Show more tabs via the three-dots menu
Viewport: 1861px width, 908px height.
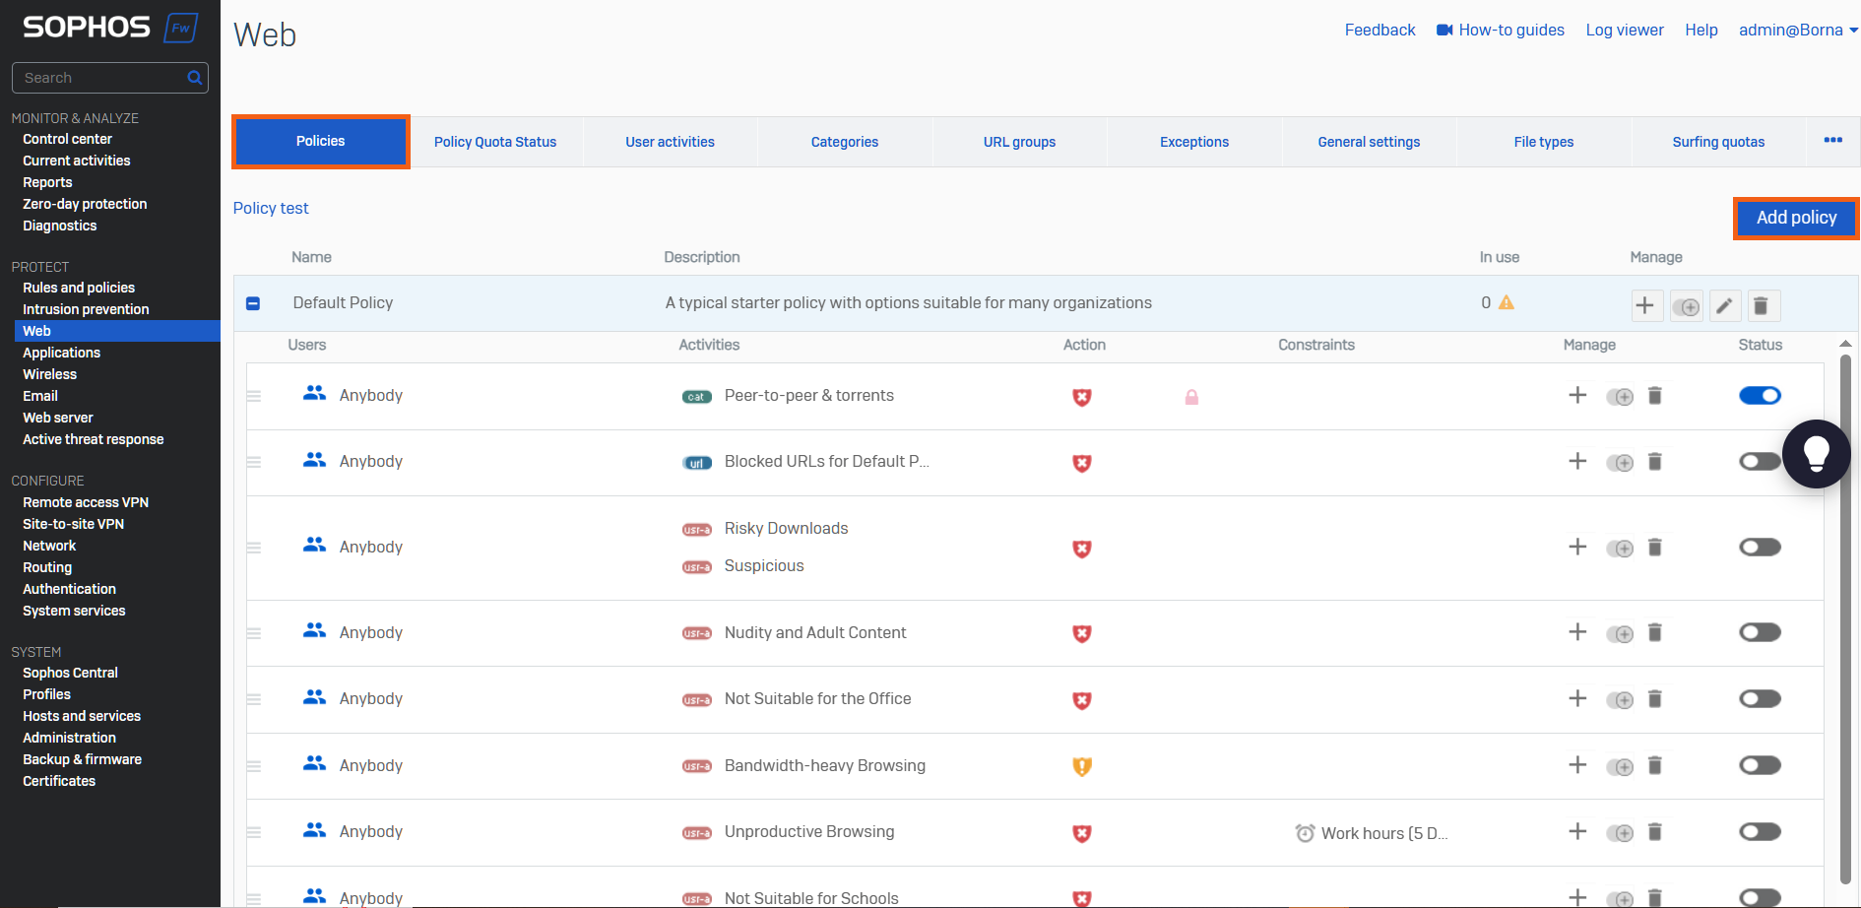coord(1833,141)
